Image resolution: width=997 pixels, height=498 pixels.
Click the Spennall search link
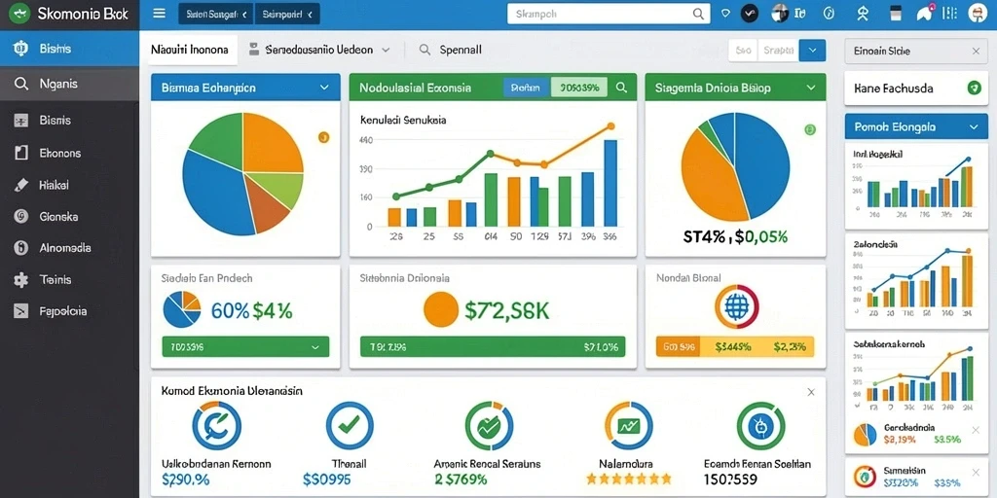tap(450, 50)
